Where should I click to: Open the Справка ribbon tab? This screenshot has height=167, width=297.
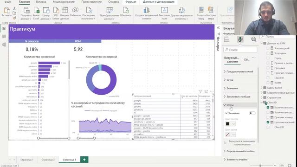[x=114, y=2]
